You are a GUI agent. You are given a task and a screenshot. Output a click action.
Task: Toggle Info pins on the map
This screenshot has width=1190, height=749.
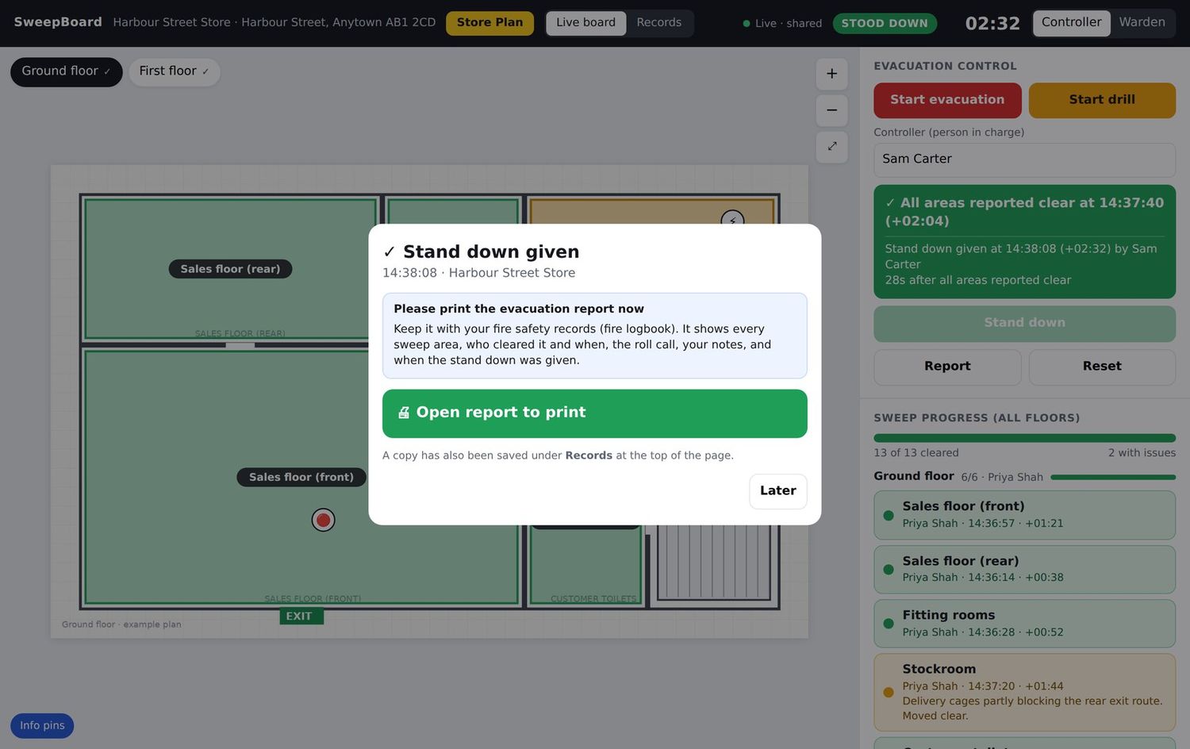pyautogui.click(x=42, y=726)
